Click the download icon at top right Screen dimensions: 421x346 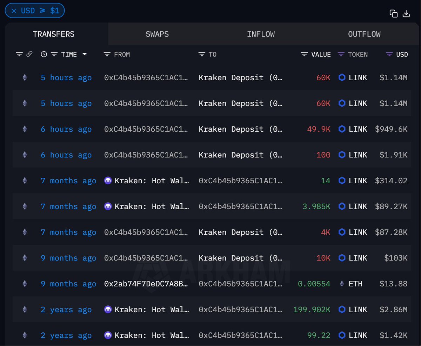click(406, 14)
